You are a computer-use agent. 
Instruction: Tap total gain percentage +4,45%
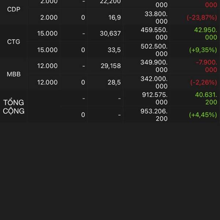tap(203, 115)
